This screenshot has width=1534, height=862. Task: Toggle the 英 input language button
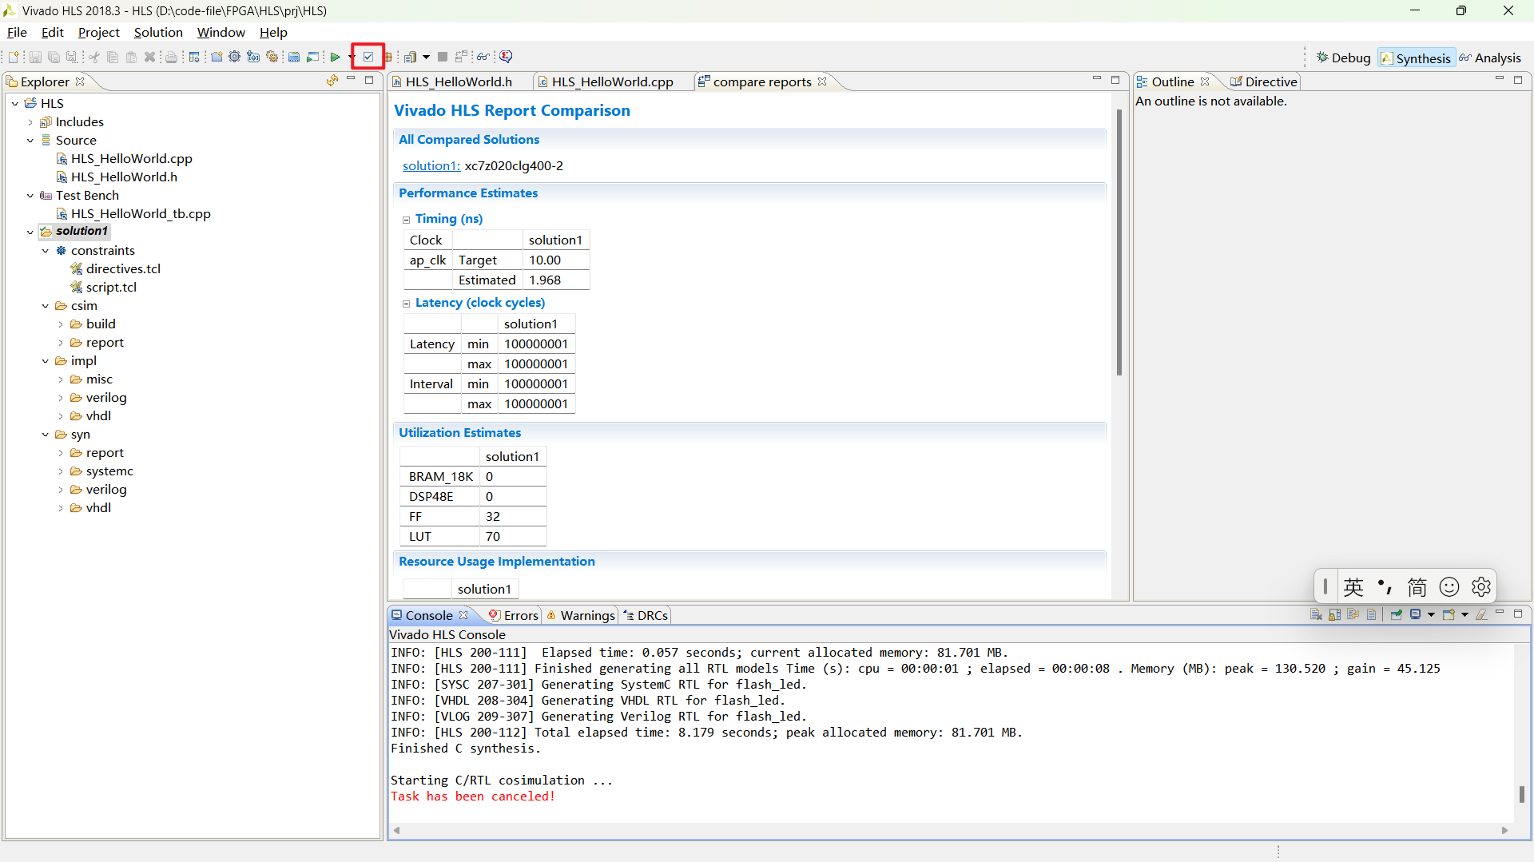1353,587
